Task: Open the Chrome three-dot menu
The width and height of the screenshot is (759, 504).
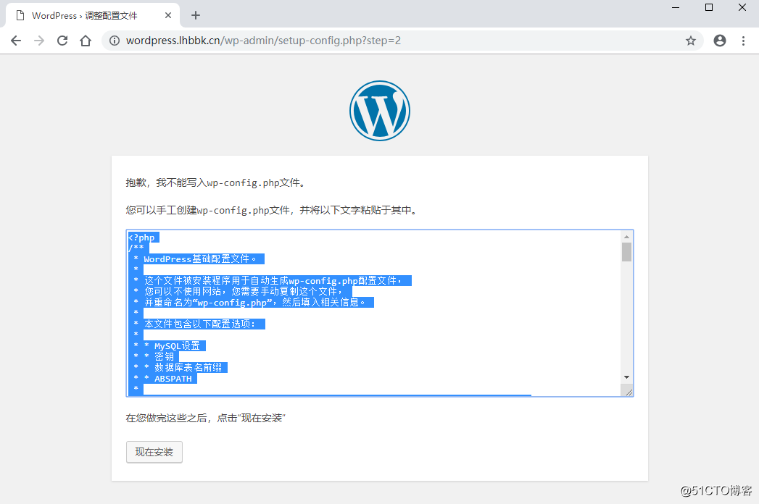Action: [x=744, y=41]
